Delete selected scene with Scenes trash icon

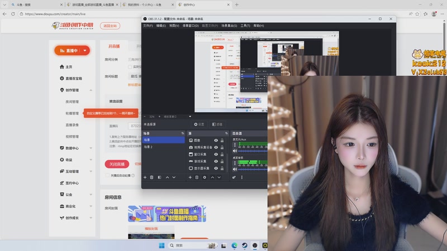point(151,177)
